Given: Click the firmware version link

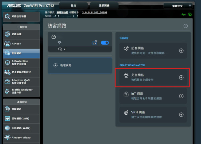Looking at the screenshot, I should tap(94, 12).
